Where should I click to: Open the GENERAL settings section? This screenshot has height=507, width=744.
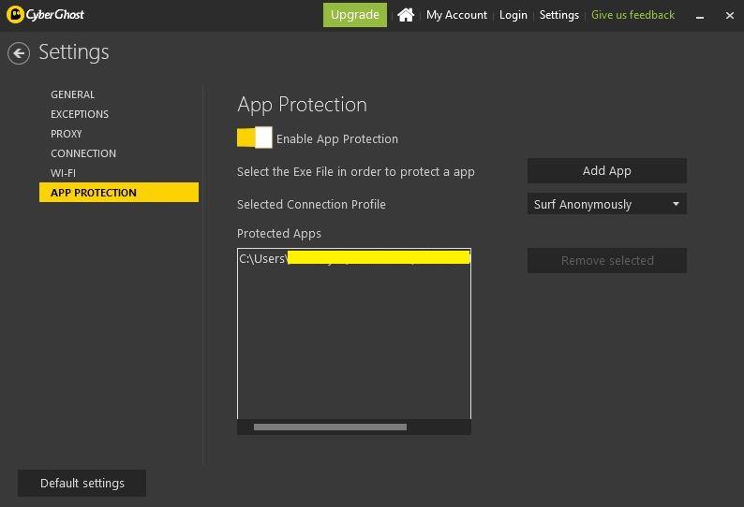[72, 94]
